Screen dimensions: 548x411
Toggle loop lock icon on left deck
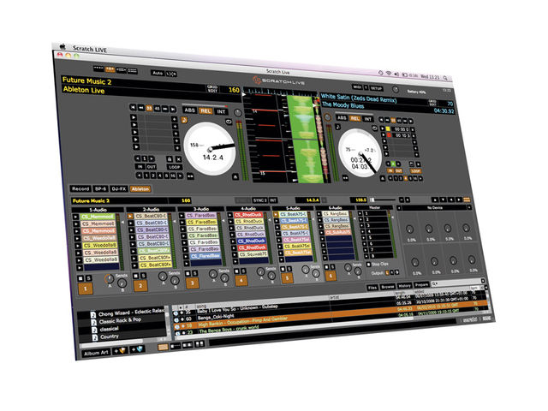[170, 159]
